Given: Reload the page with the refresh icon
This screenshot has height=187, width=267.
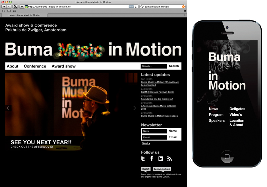Looking at the screenshot, I should click(136, 7).
